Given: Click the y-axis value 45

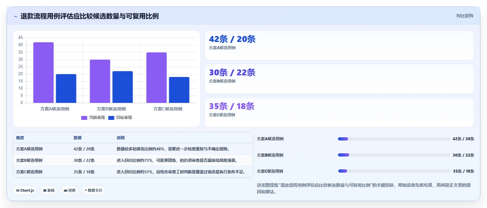Looking at the screenshot, I should coord(21,38).
